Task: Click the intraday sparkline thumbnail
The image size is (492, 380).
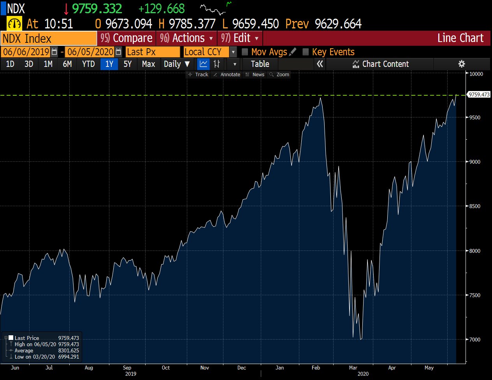Action: click(216, 8)
